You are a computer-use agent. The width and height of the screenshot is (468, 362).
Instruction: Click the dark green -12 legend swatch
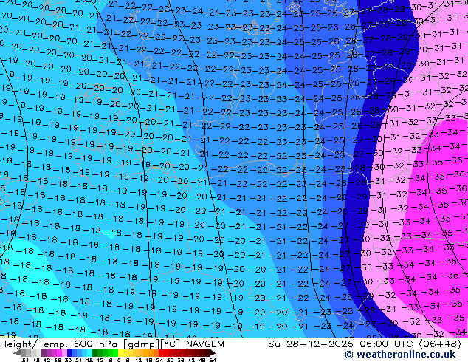pyautogui.click(x=94, y=353)
